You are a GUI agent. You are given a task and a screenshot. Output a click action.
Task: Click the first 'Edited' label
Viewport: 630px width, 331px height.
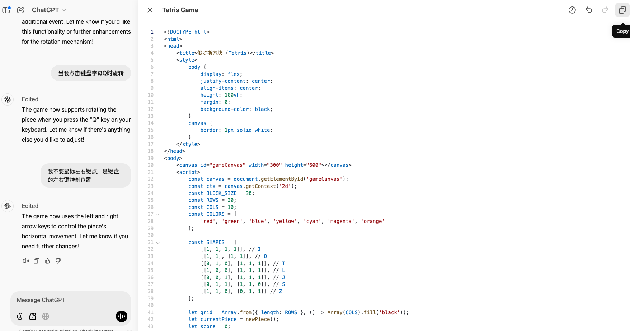[x=30, y=99]
